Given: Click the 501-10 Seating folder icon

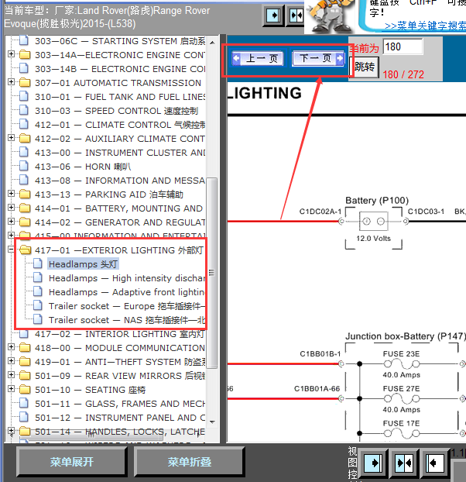Looking at the screenshot, I should click(25, 390).
